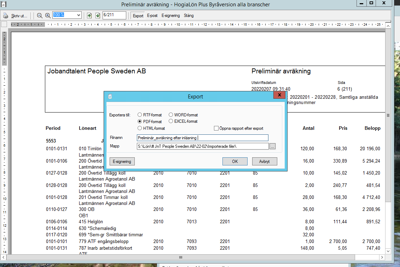Image resolution: width=400 pixels, height=267 pixels.
Task: Click the Avbryt button
Action: click(265, 161)
